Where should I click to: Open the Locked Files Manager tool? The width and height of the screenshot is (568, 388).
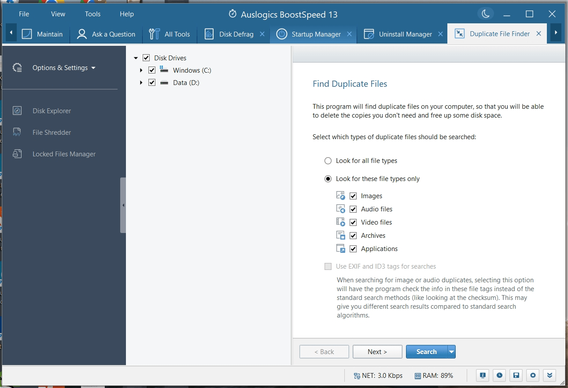(64, 154)
